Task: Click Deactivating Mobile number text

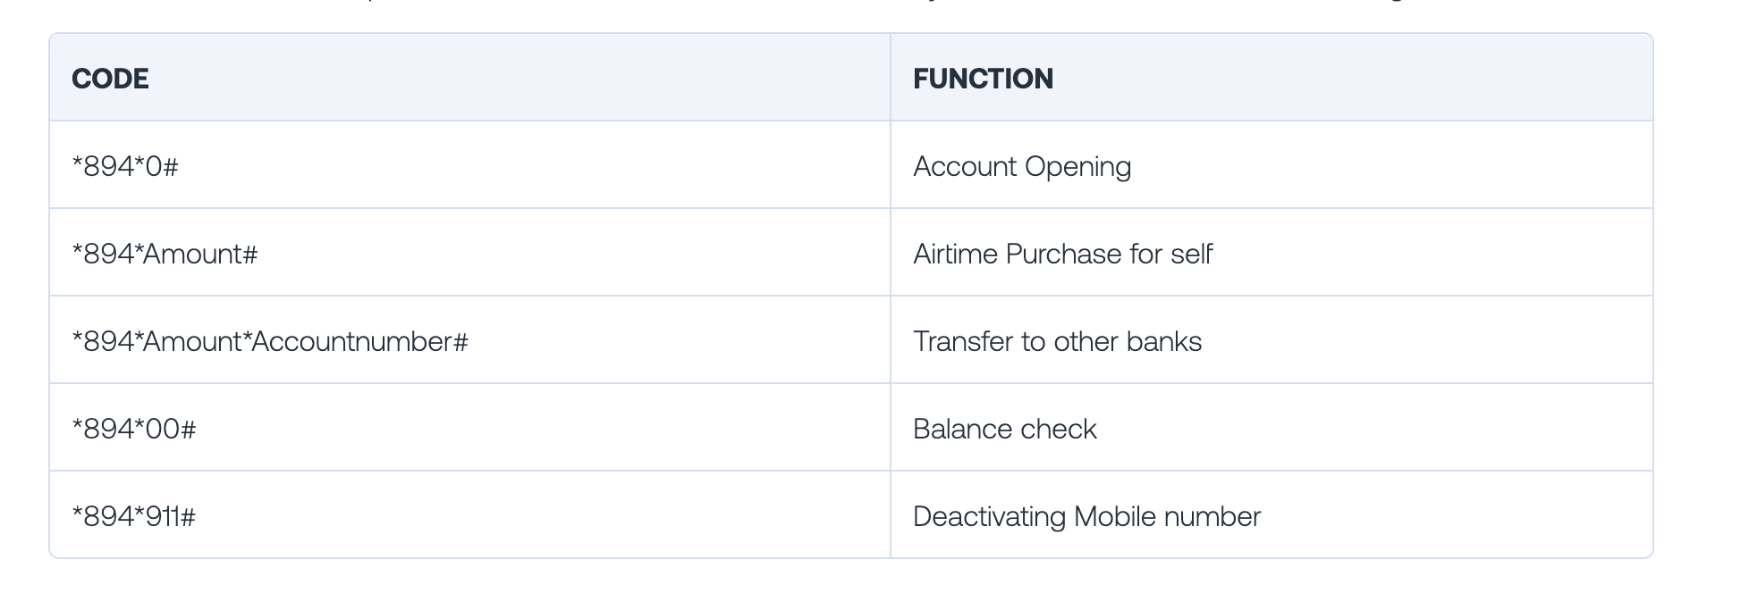Action: tap(1086, 516)
